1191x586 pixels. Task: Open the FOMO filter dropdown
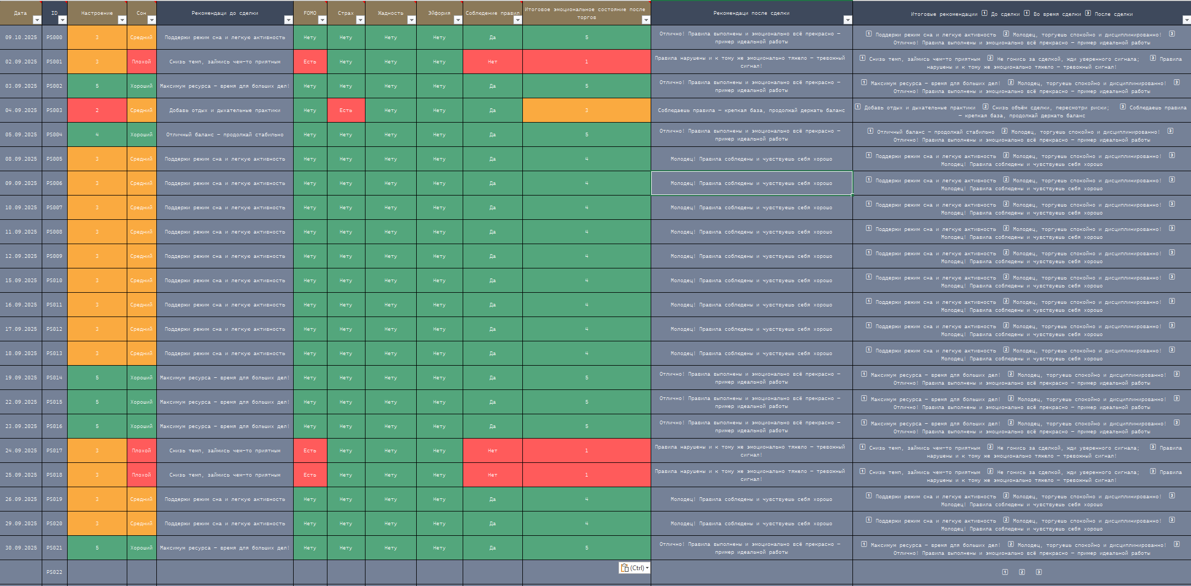point(322,20)
